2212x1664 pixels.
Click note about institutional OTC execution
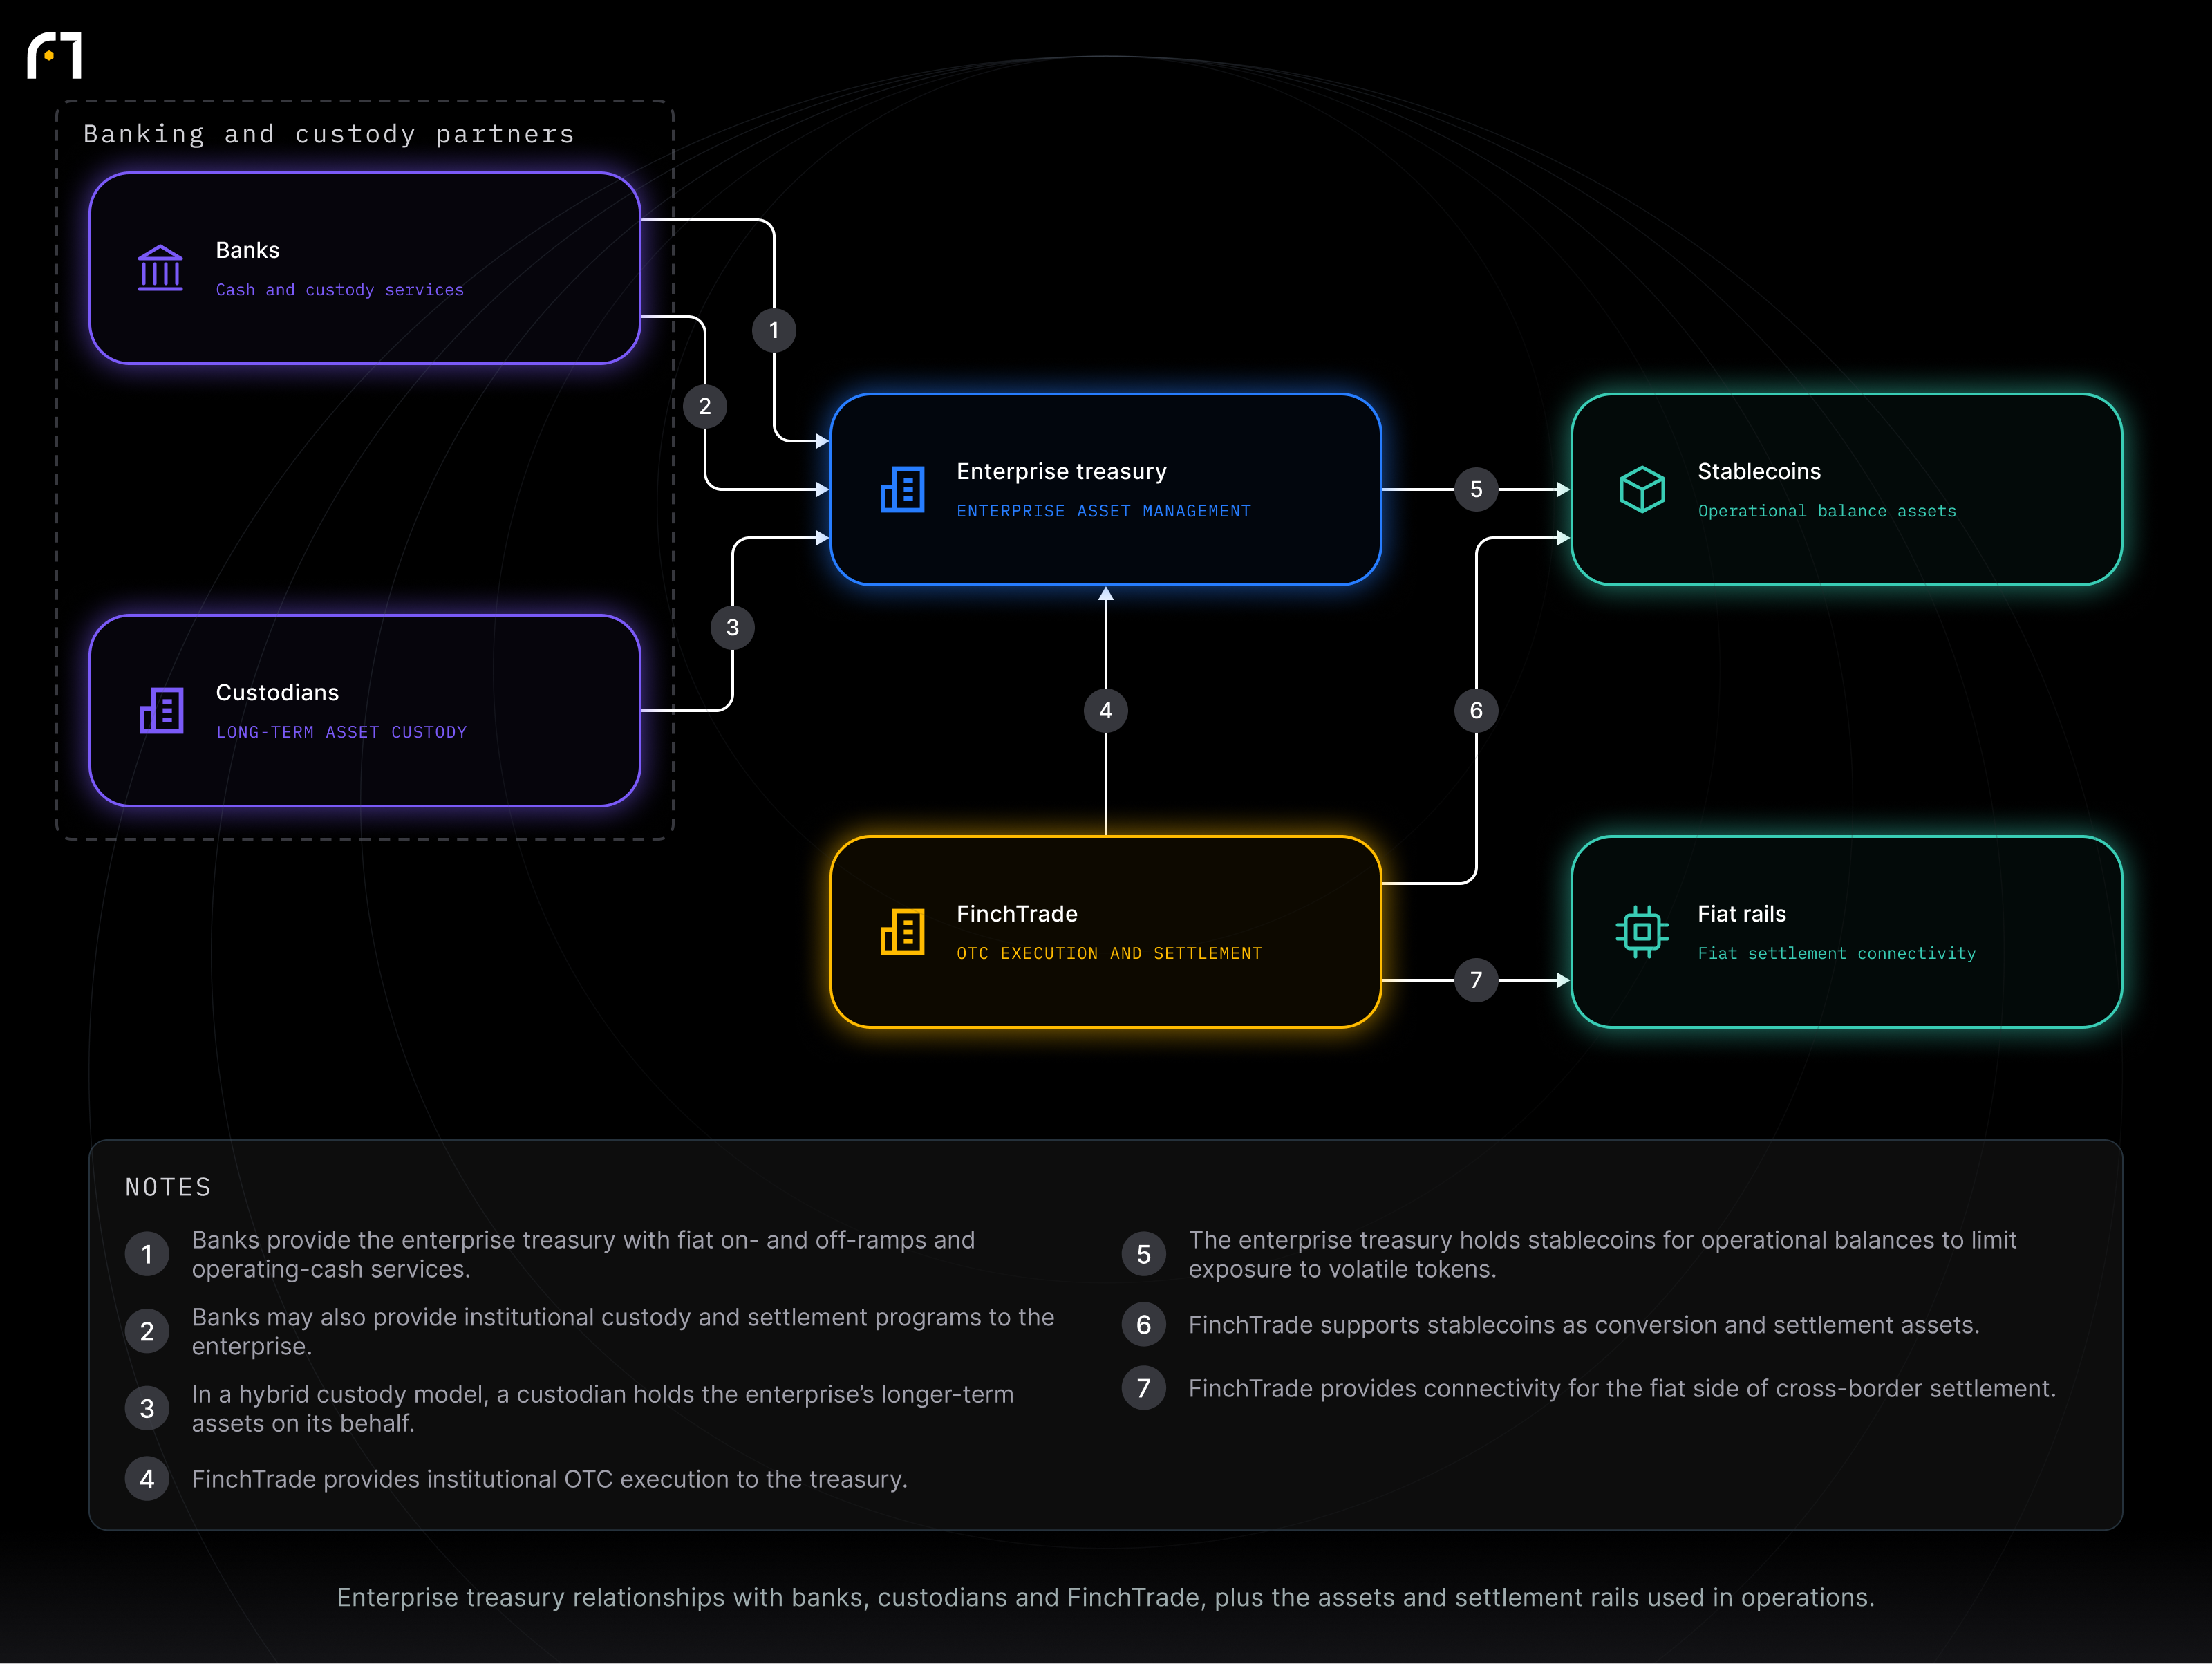click(549, 1479)
